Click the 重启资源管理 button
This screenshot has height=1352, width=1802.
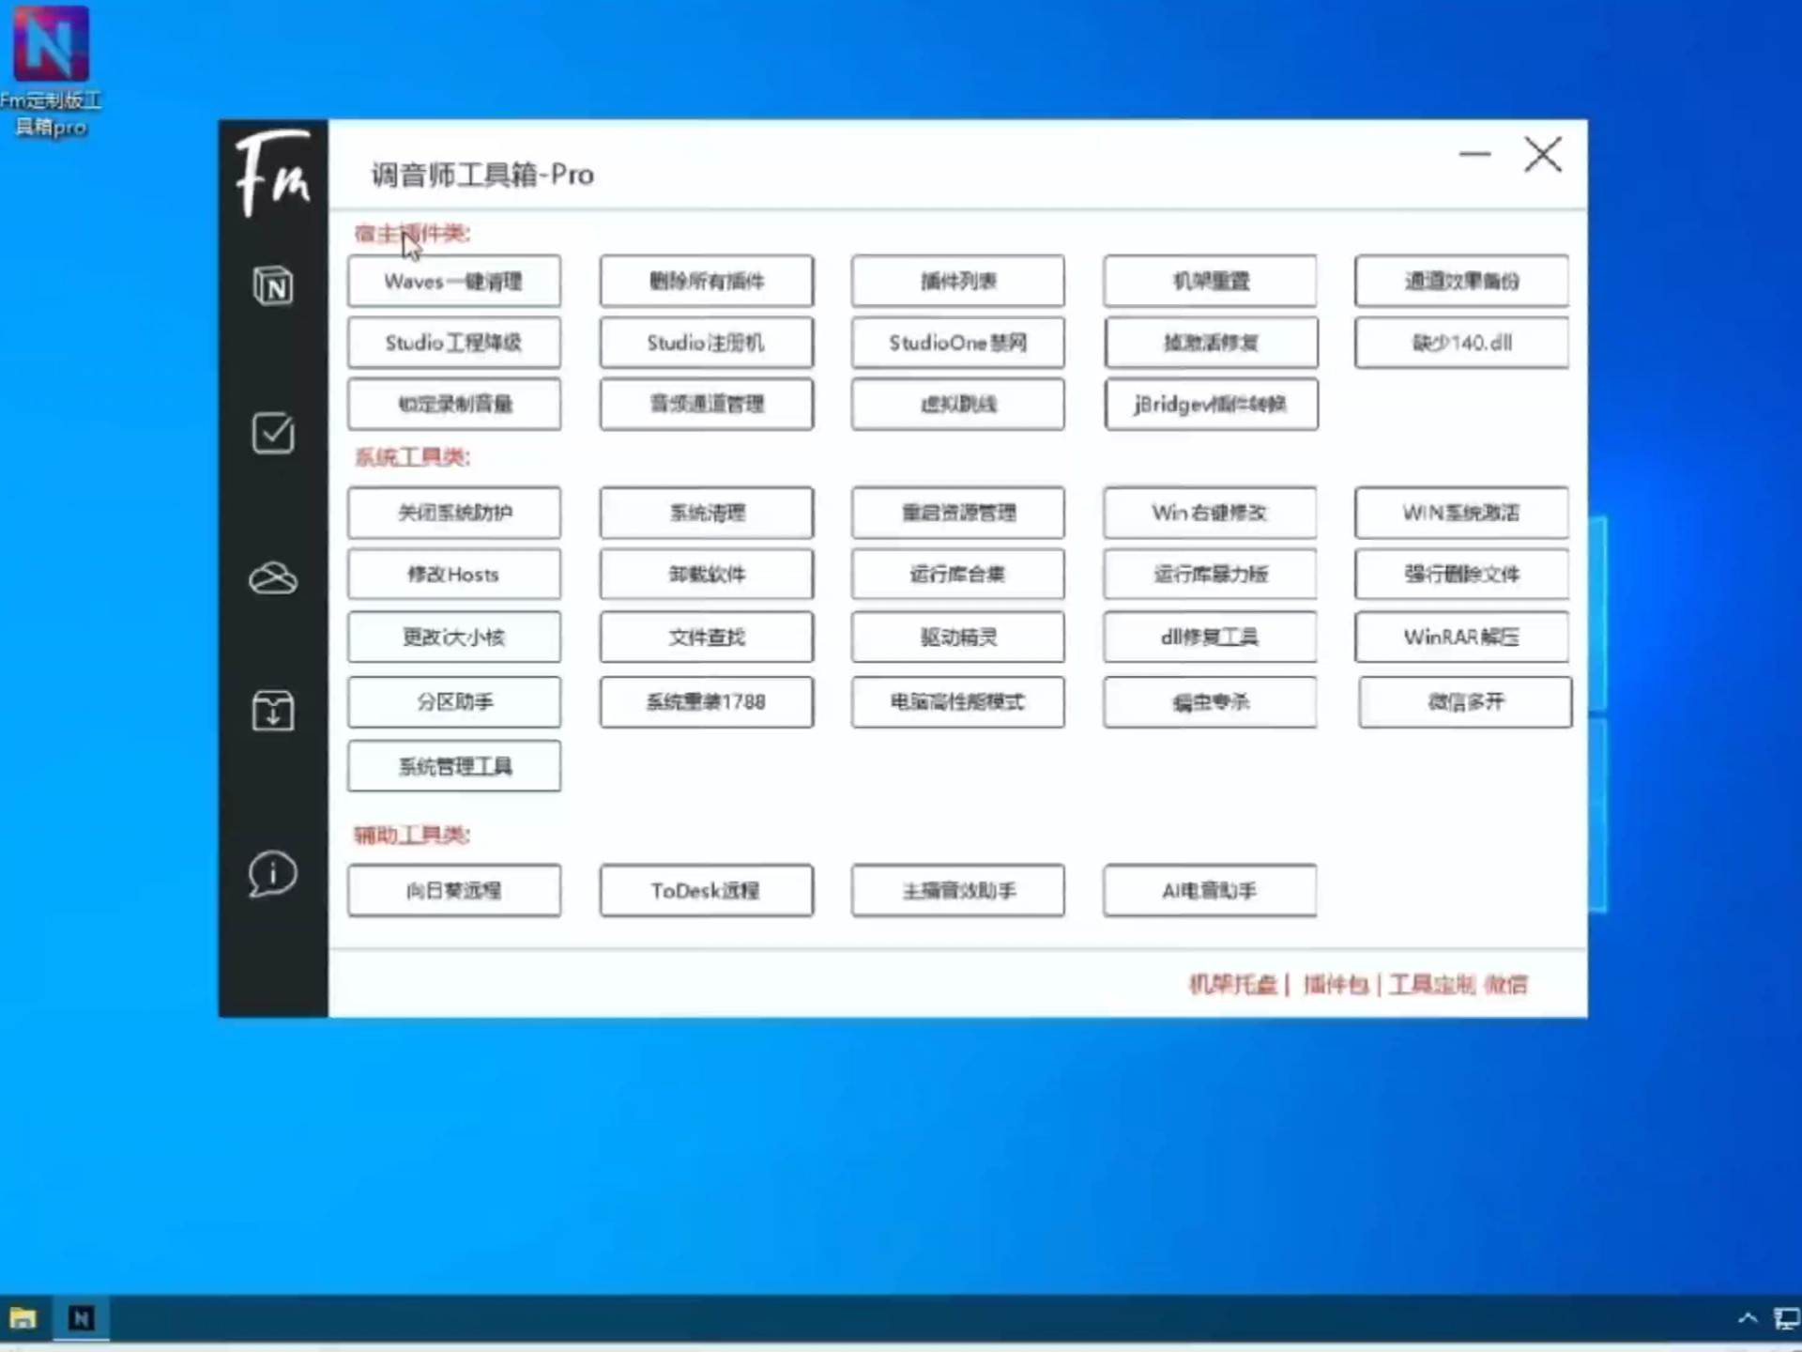(958, 513)
